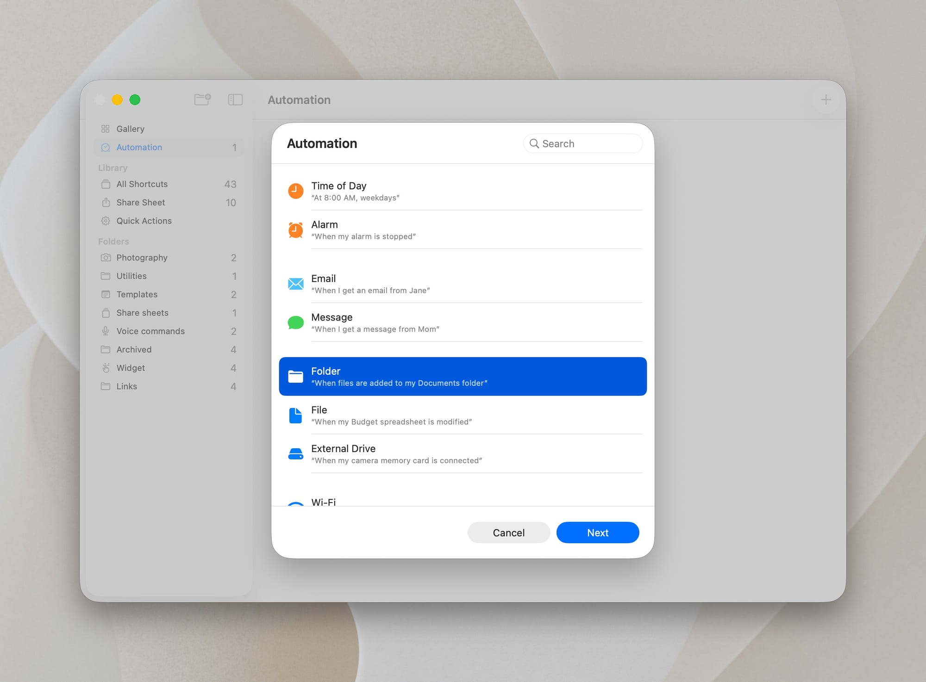Select All Shortcuts in the sidebar

click(x=142, y=184)
